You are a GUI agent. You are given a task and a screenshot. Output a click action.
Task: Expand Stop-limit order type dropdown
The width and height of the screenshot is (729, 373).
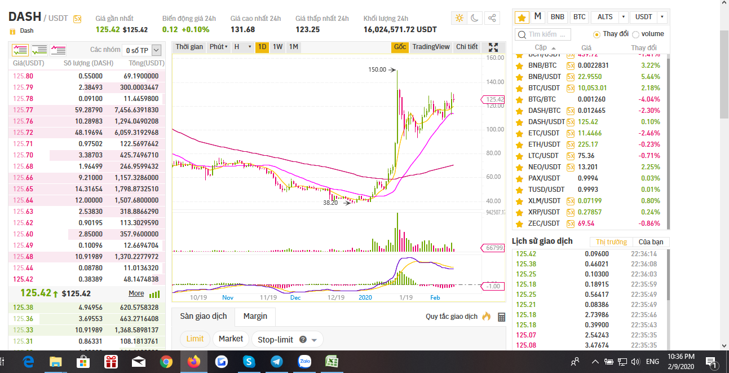click(x=314, y=340)
